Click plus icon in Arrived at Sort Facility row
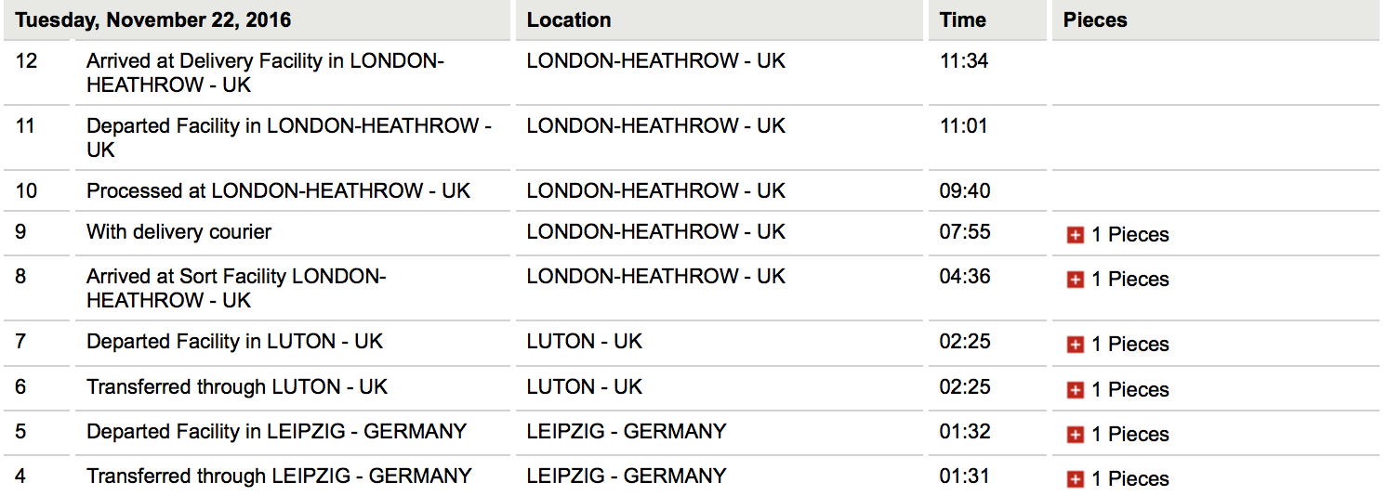Viewport: 1387px width, 496px height. click(1076, 280)
